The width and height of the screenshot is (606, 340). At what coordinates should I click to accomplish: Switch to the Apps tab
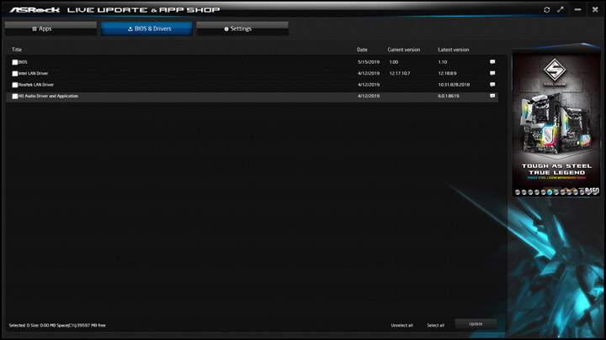pos(50,29)
